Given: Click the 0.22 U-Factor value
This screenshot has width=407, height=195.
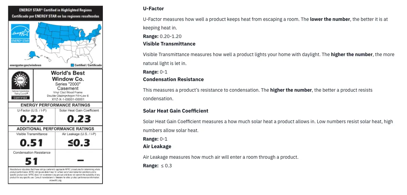Looking at the screenshot, I should (x=32, y=119).
